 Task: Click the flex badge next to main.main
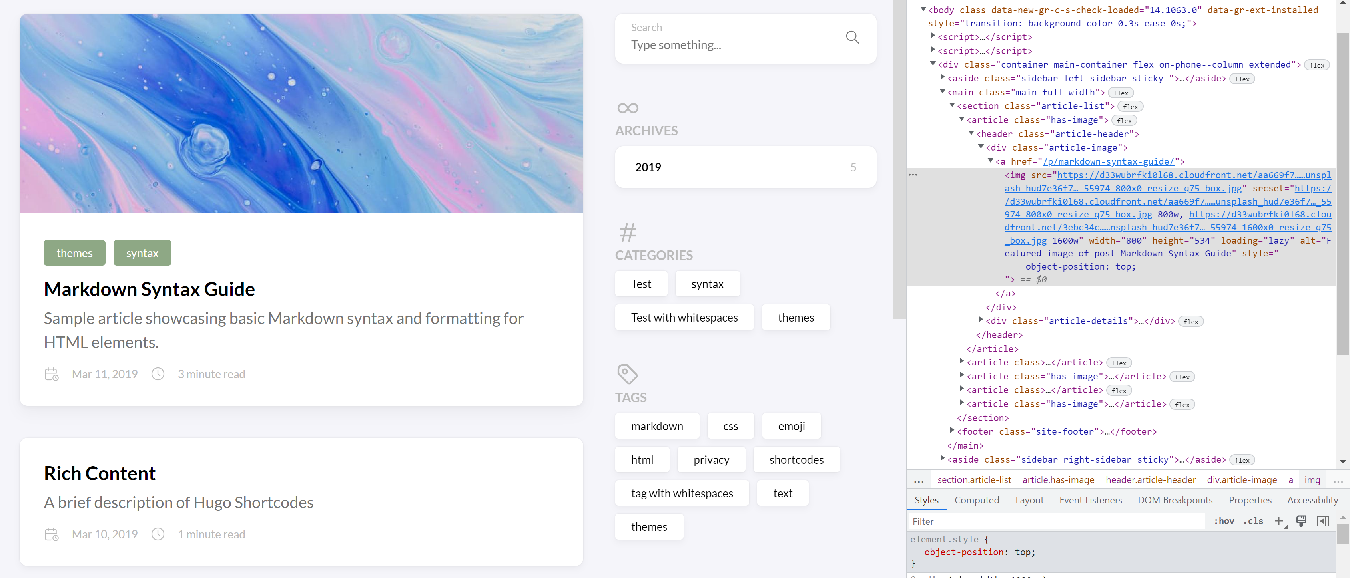[1121, 92]
